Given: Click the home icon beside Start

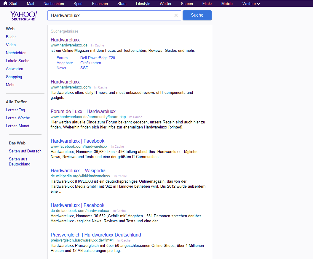Looking at the screenshot, I should pyautogui.click(x=5, y=3).
